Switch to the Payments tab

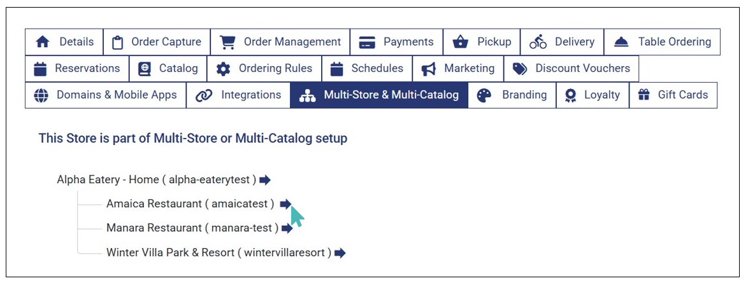click(x=396, y=42)
